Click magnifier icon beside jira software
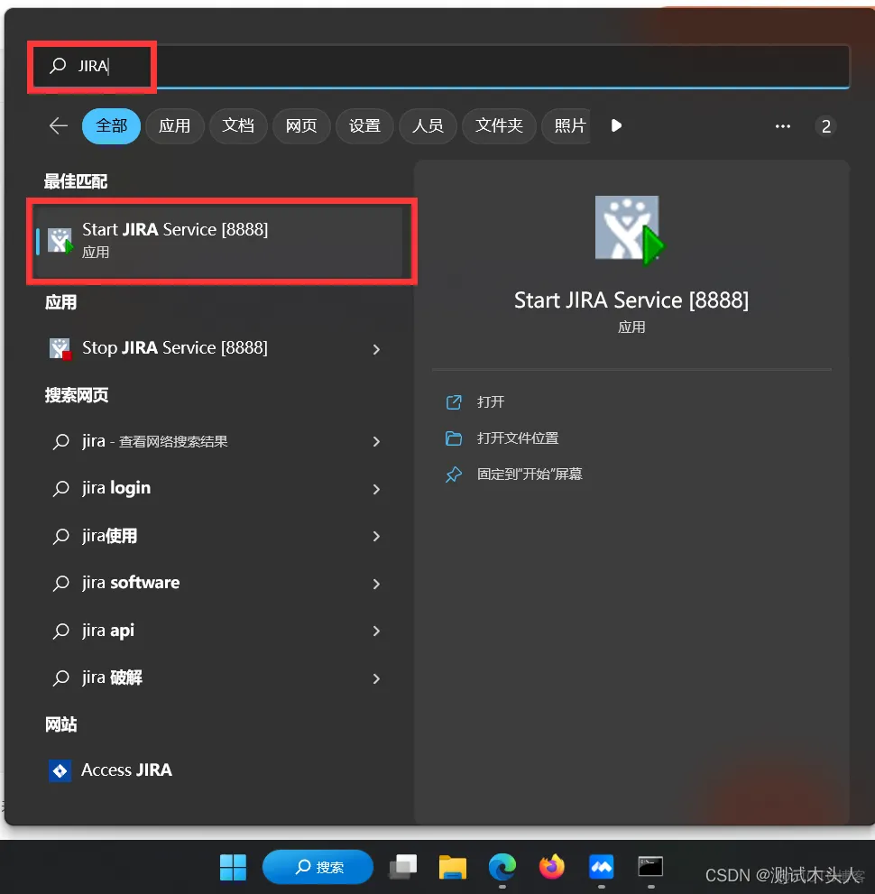 click(x=60, y=584)
